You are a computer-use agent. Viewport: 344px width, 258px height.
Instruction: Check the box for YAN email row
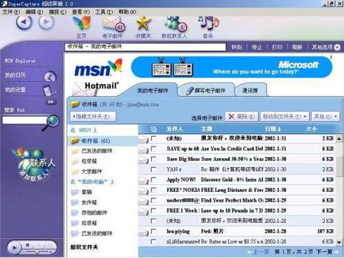153,169
